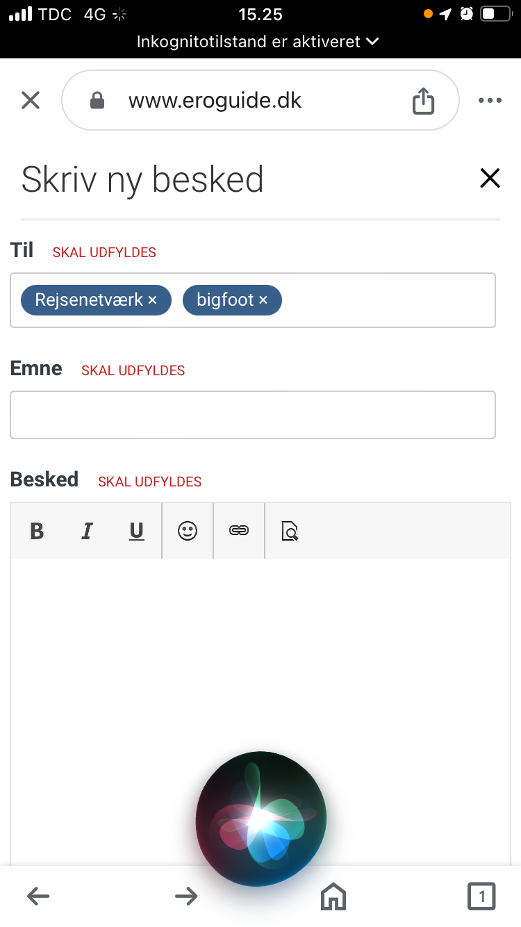This screenshot has width=521, height=927.
Task: Open the three-dots browser menu
Action: pos(490,101)
